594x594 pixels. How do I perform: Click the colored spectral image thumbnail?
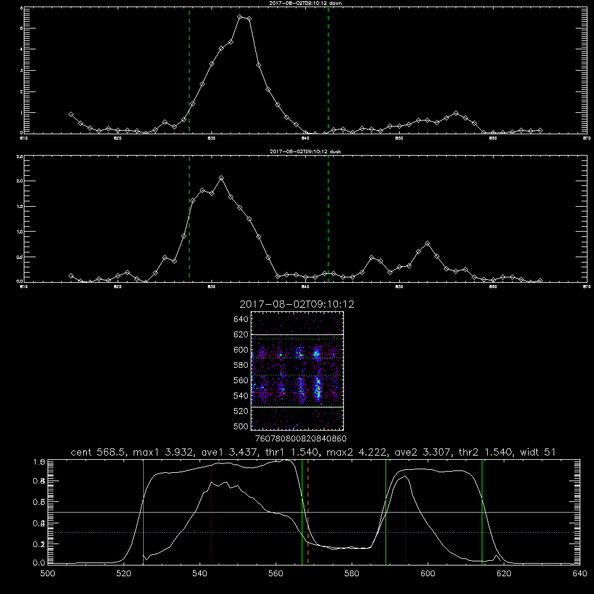297,371
